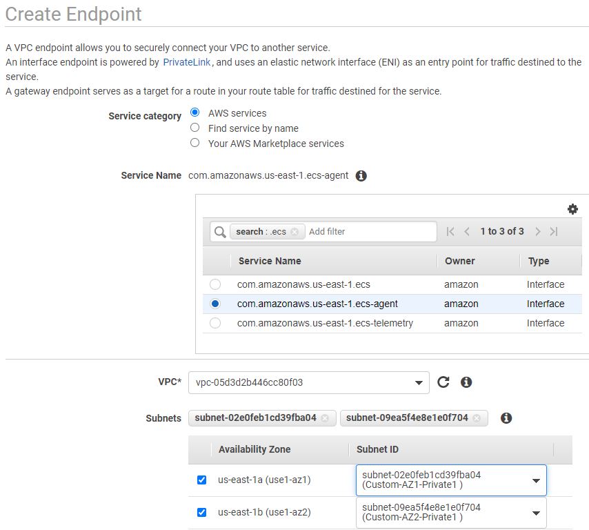Choose com.amazonaws.us-east-1.ecs-telemetry service
The width and height of the screenshot is (589, 530).
point(215,323)
